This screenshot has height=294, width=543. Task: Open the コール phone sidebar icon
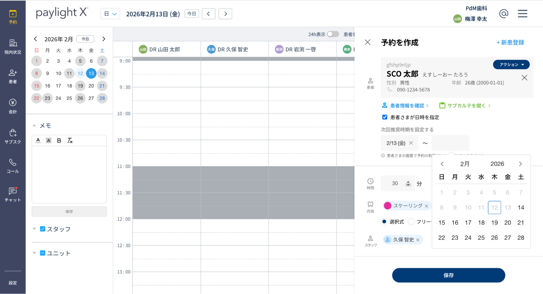pyautogui.click(x=13, y=166)
